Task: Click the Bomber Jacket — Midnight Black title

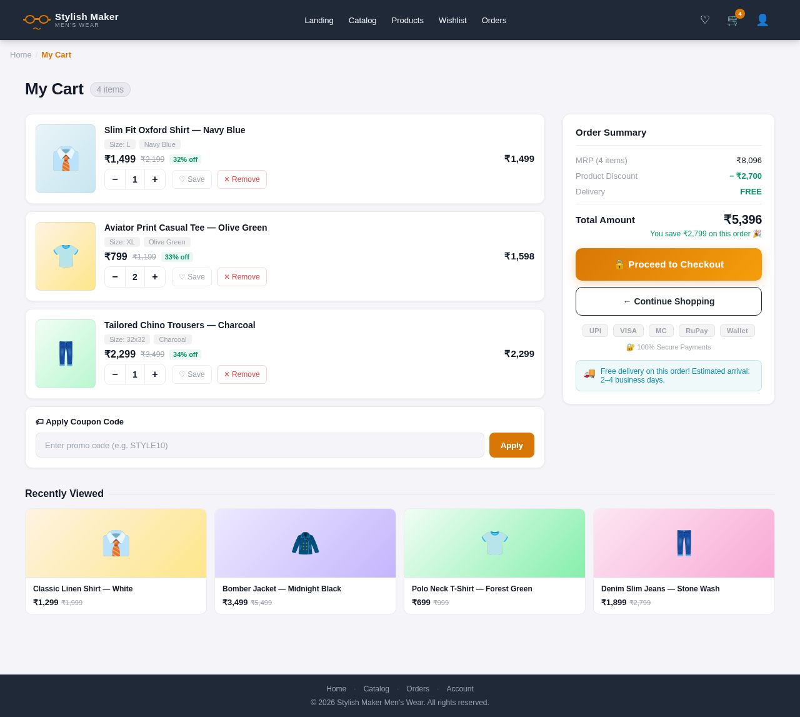Action: [282, 589]
